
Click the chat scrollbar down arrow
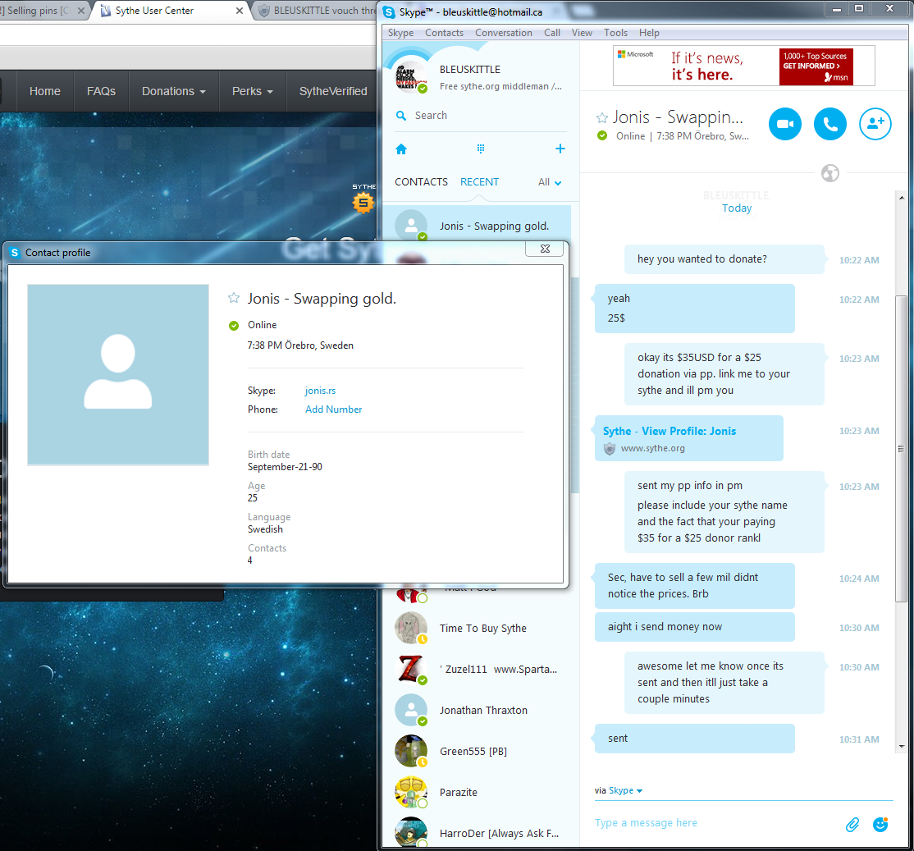pos(902,746)
